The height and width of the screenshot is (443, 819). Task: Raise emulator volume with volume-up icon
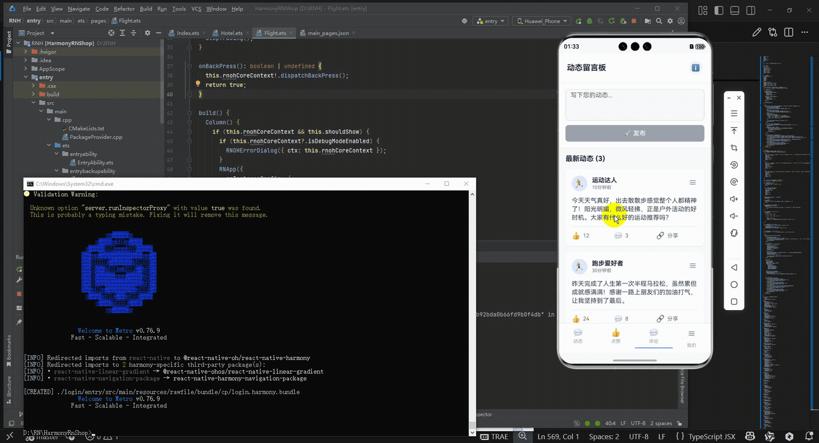(733, 199)
